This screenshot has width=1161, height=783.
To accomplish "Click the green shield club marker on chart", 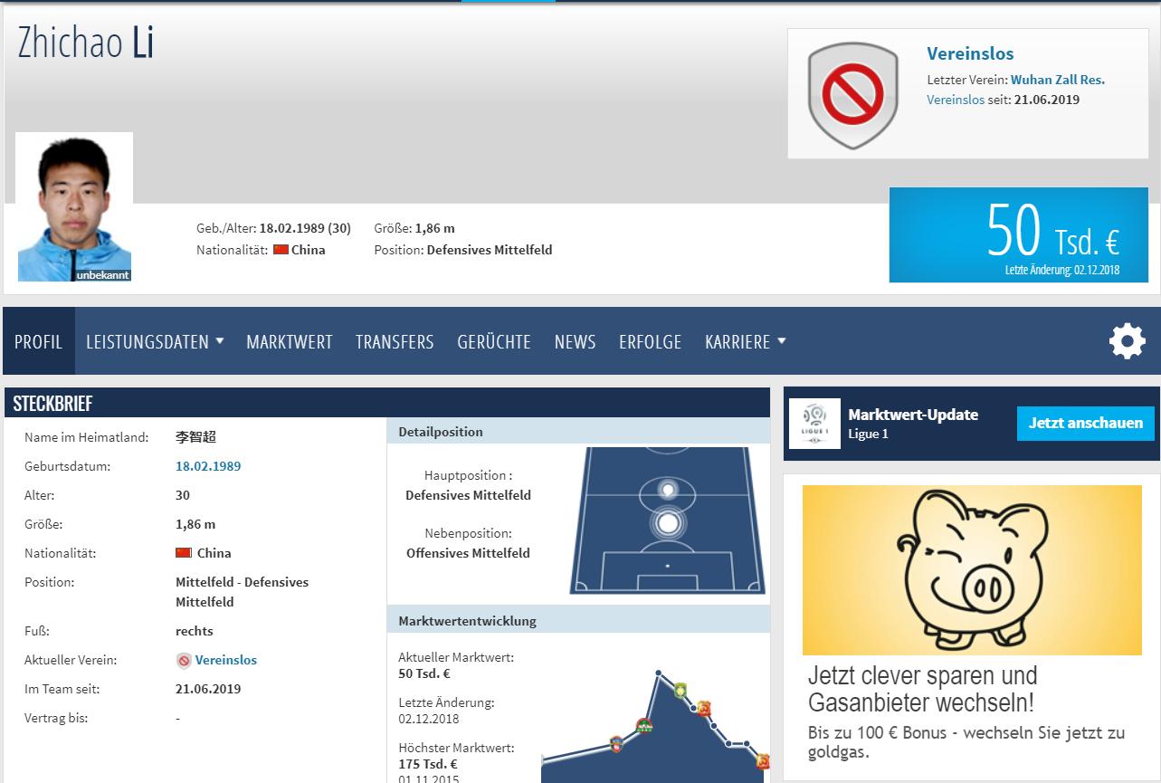I will [x=680, y=690].
